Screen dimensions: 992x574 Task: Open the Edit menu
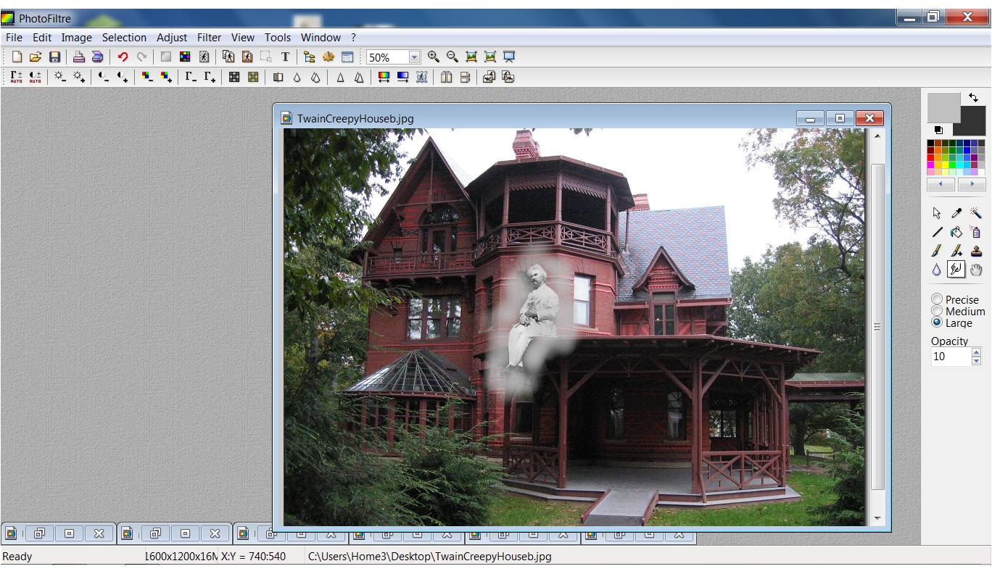click(x=42, y=38)
